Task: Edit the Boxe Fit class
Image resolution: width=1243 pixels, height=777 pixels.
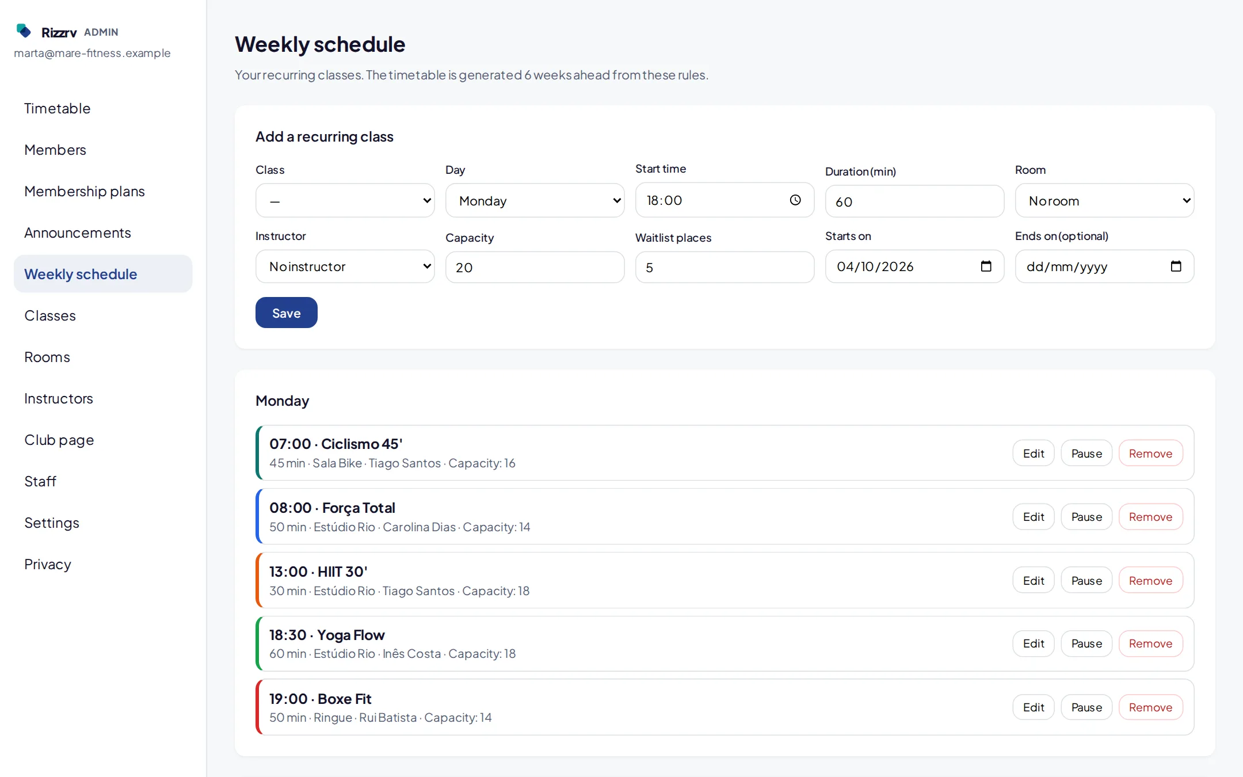Action: tap(1033, 707)
